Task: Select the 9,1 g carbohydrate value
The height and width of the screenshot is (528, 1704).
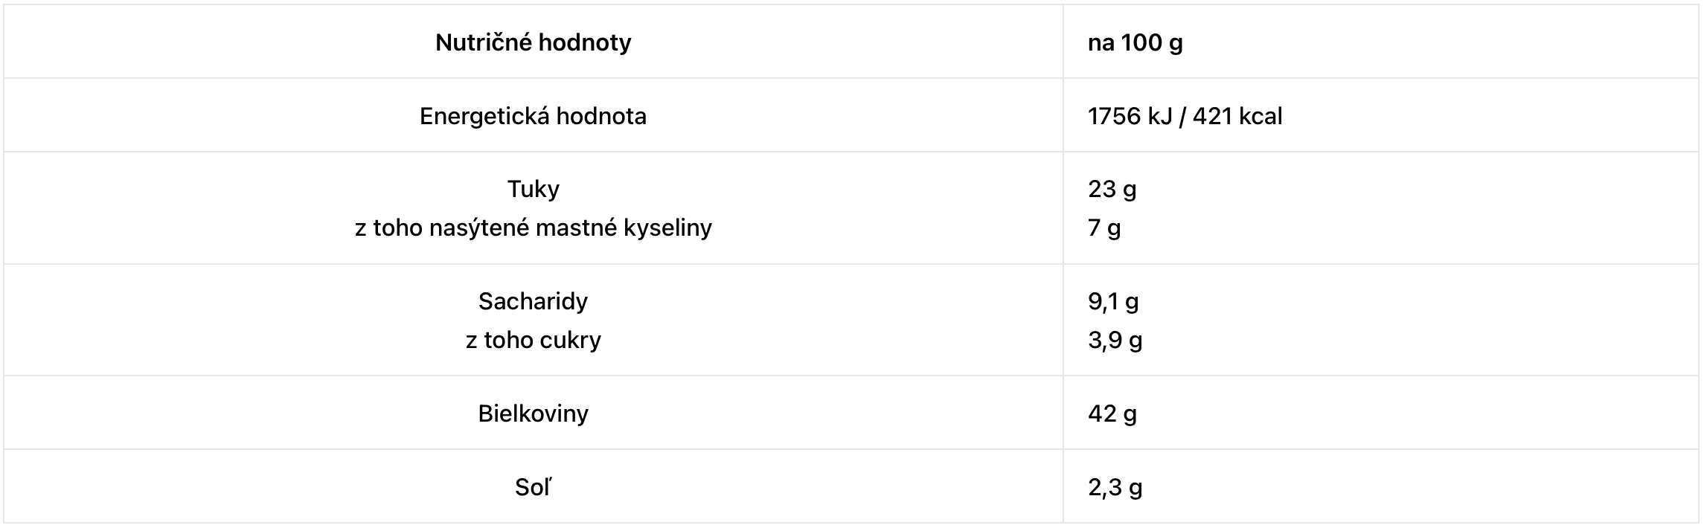Action: [x=1113, y=301]
